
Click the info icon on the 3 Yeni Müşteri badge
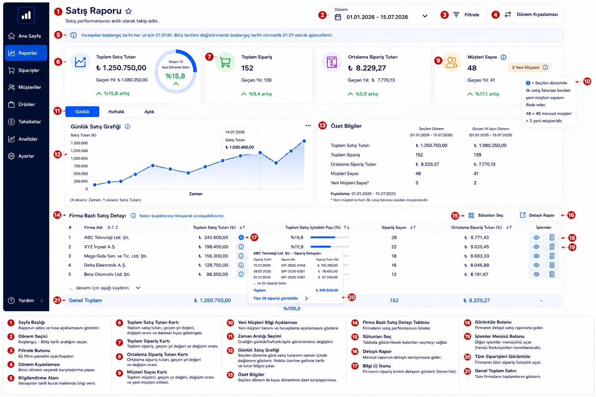pos(545,67)
